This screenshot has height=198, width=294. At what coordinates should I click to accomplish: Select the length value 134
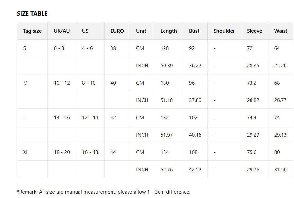point(165,152)
